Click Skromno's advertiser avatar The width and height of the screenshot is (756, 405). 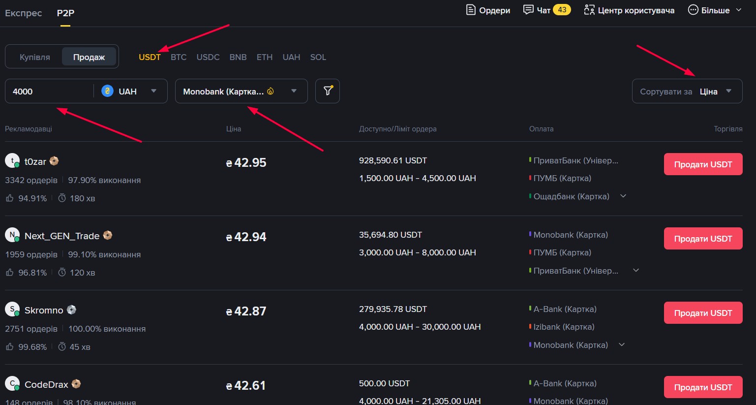point(12,309)
